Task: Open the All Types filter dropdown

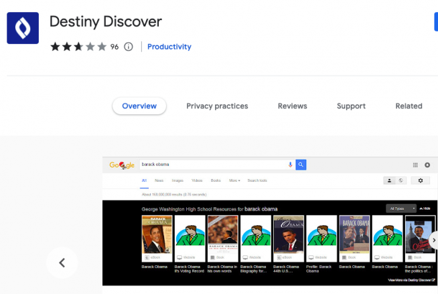Action: pyautogui.click(x=401, y=208)
